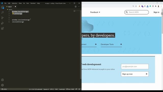The width and height of the screenshot is (163, 92).
Task: Click the green circle extension icon
Action: (150, 6)
